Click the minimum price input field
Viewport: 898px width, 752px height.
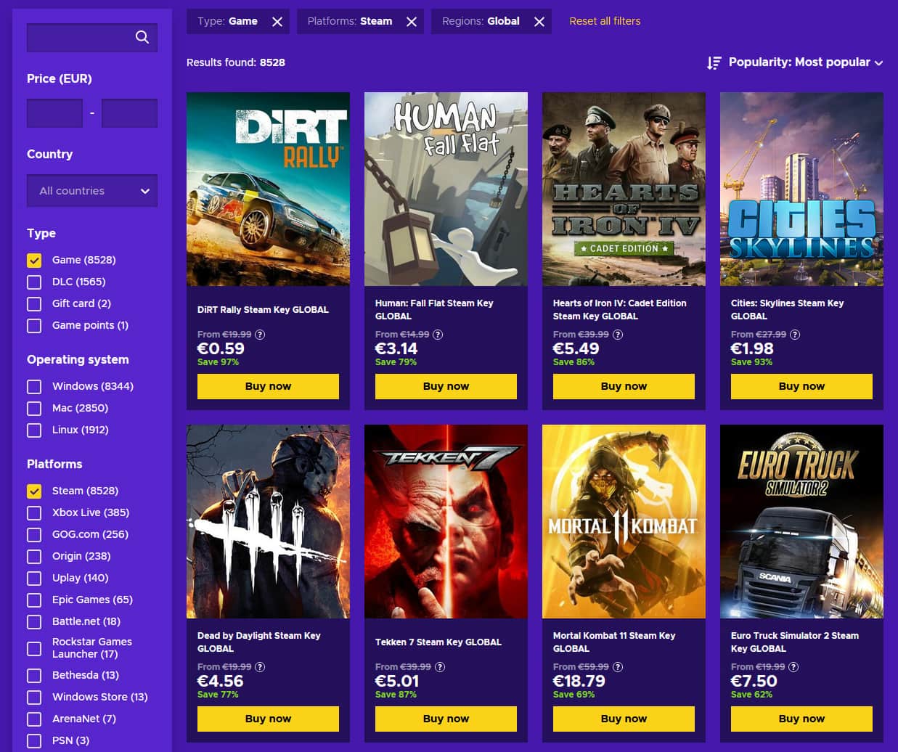[54, 113]
